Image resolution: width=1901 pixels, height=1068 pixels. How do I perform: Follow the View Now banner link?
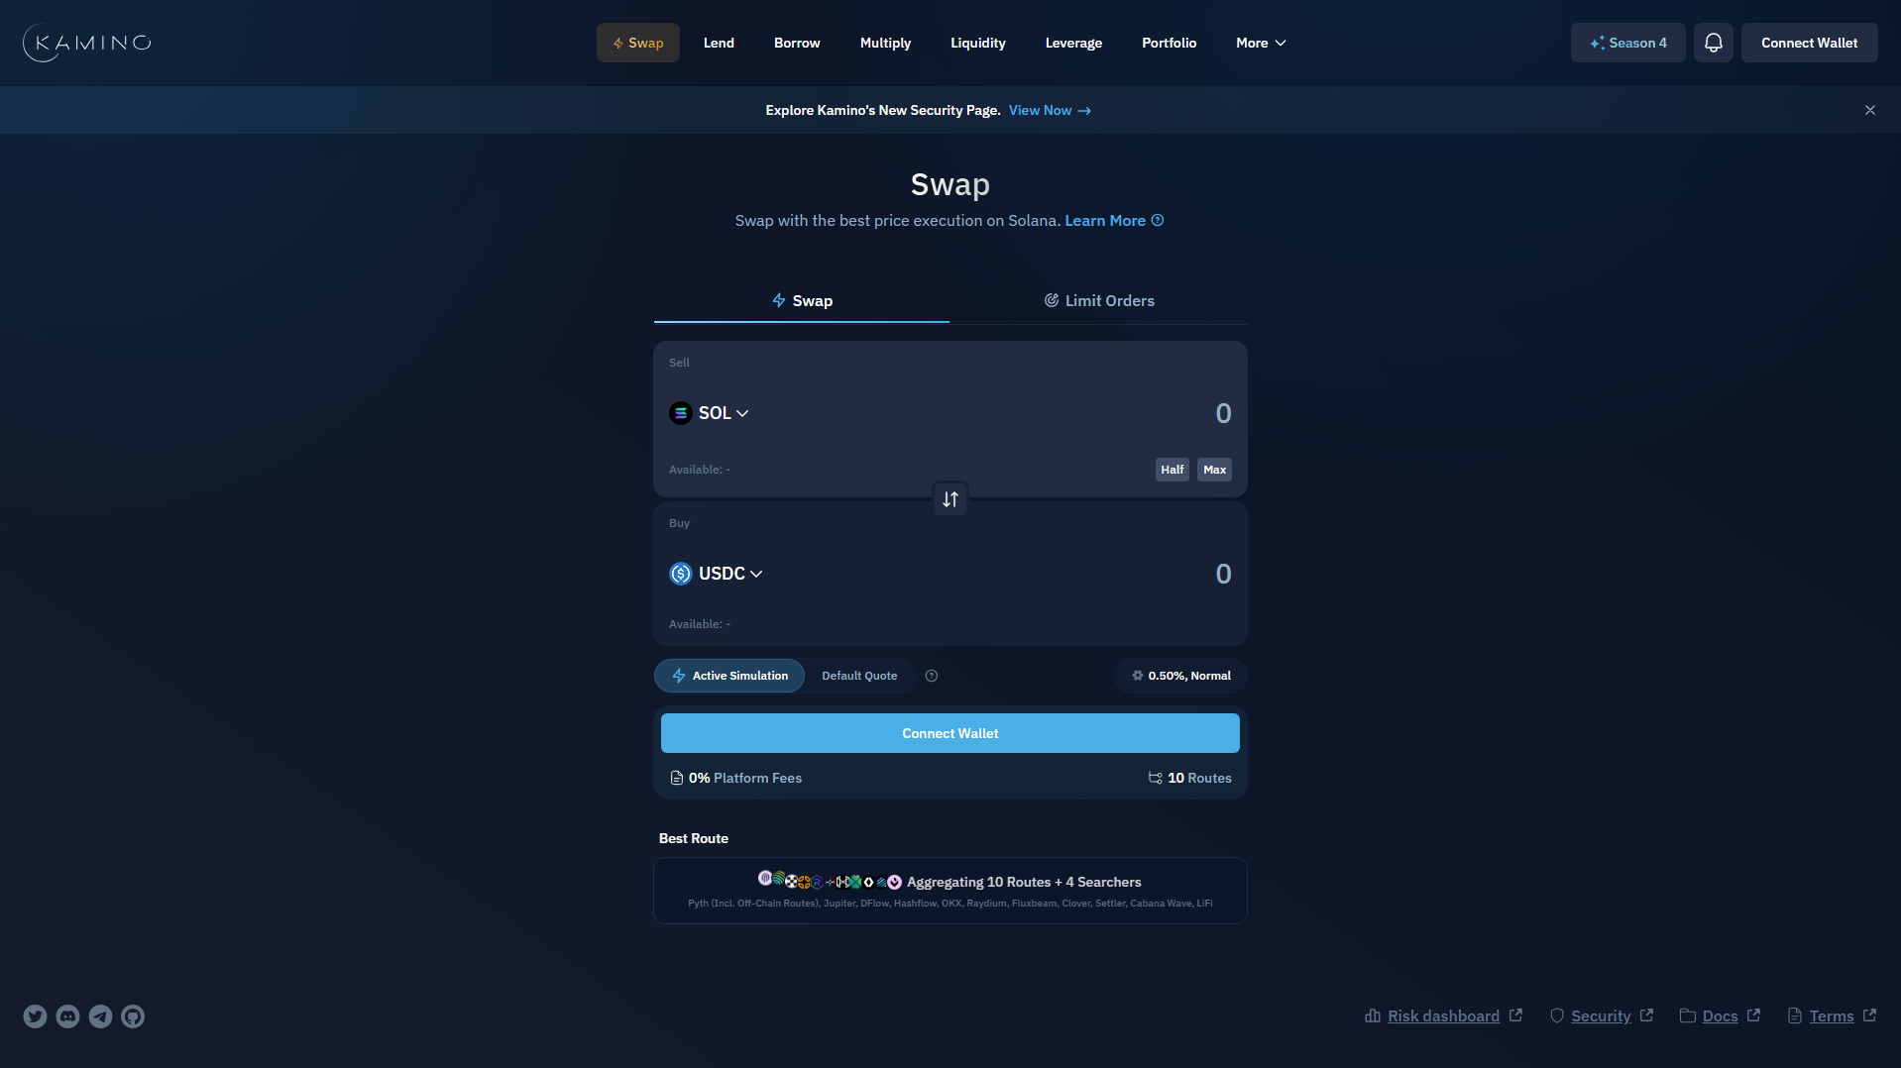coord(1050,110)
